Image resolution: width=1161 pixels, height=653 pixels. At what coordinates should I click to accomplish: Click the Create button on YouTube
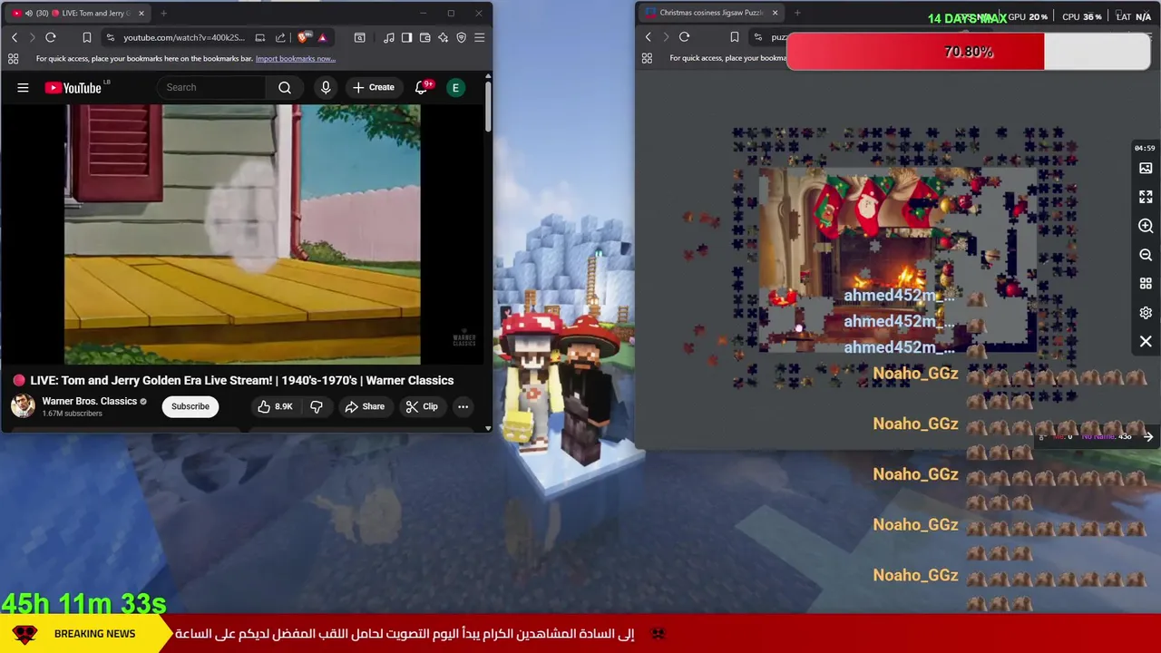[x=373, y=87]
